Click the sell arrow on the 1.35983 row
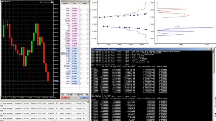Screen dimensions: 216x121 pyautogui.click(x=81, y=58)
